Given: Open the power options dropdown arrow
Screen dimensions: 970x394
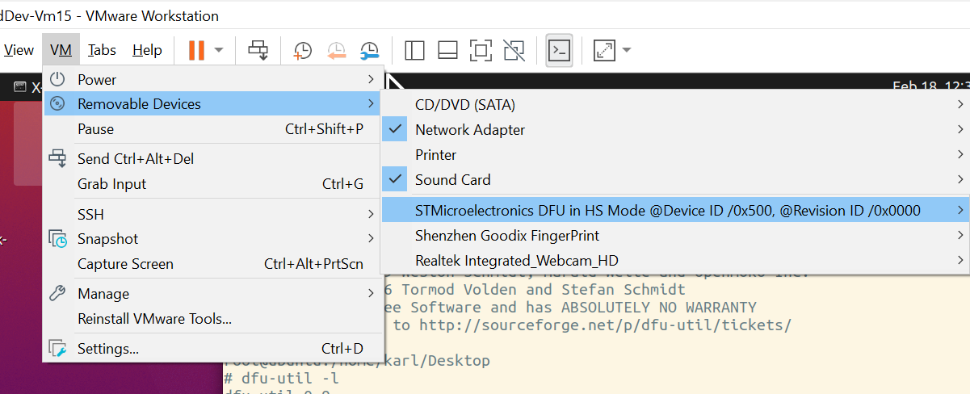Looking at the screenshot, I should coord(219,50).
